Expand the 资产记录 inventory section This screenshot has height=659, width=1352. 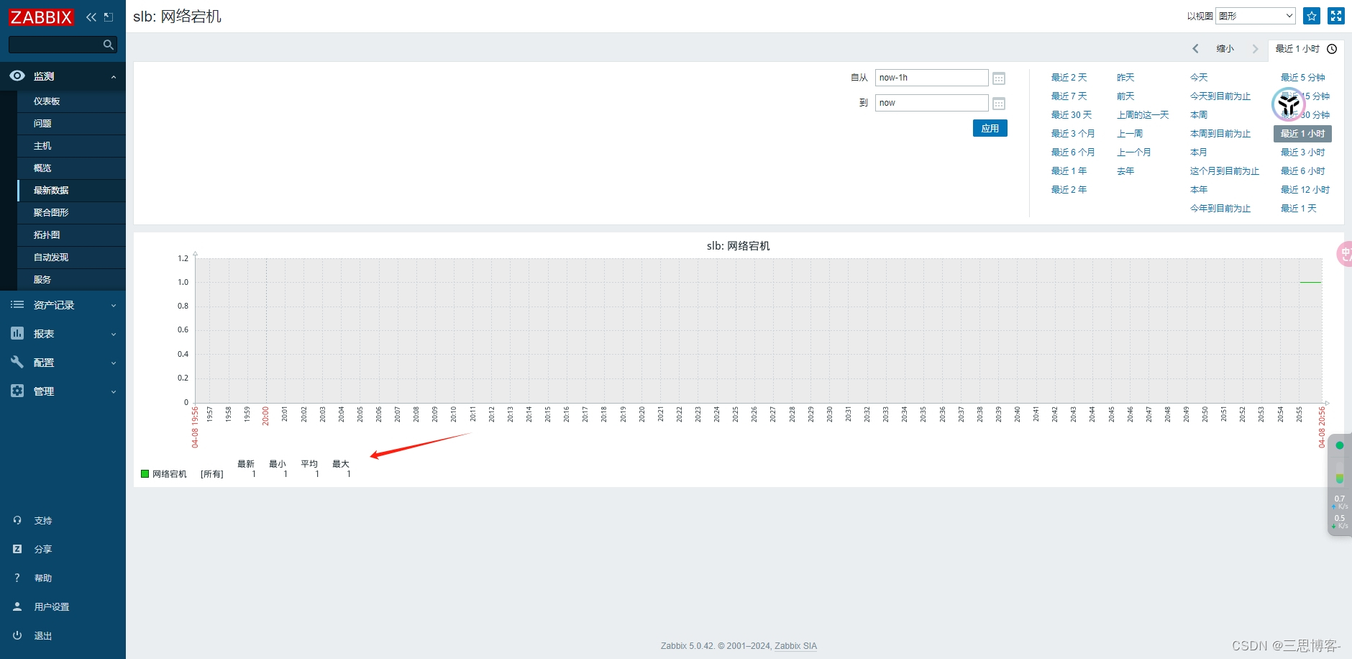click(63, 305)
